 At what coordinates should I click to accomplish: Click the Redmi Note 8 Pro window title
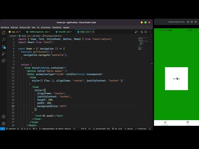pyautogui.click(x=176, y=22)
